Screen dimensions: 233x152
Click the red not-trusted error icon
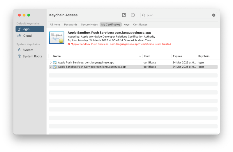point(69,44)
